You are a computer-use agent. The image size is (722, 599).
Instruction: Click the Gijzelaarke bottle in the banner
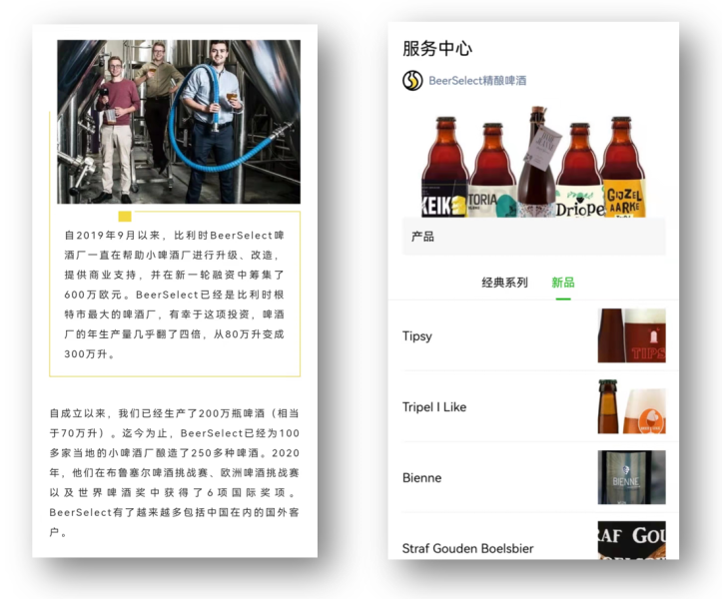(623, 170)
